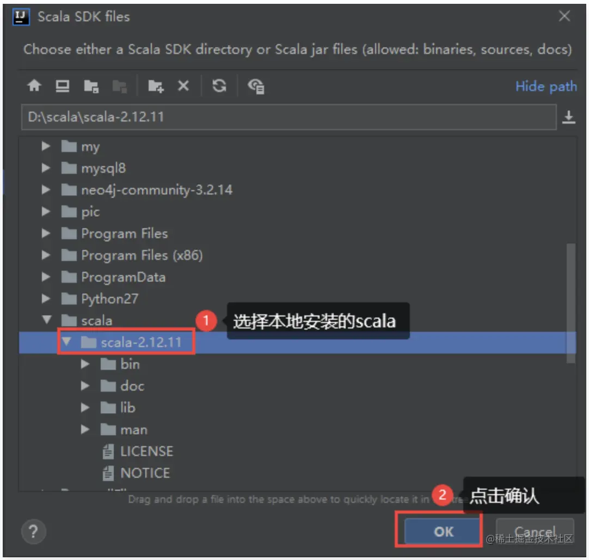This screenshot has height=560, width=589.
Task: Delete selected item with X icon
Action: point(183,86)
